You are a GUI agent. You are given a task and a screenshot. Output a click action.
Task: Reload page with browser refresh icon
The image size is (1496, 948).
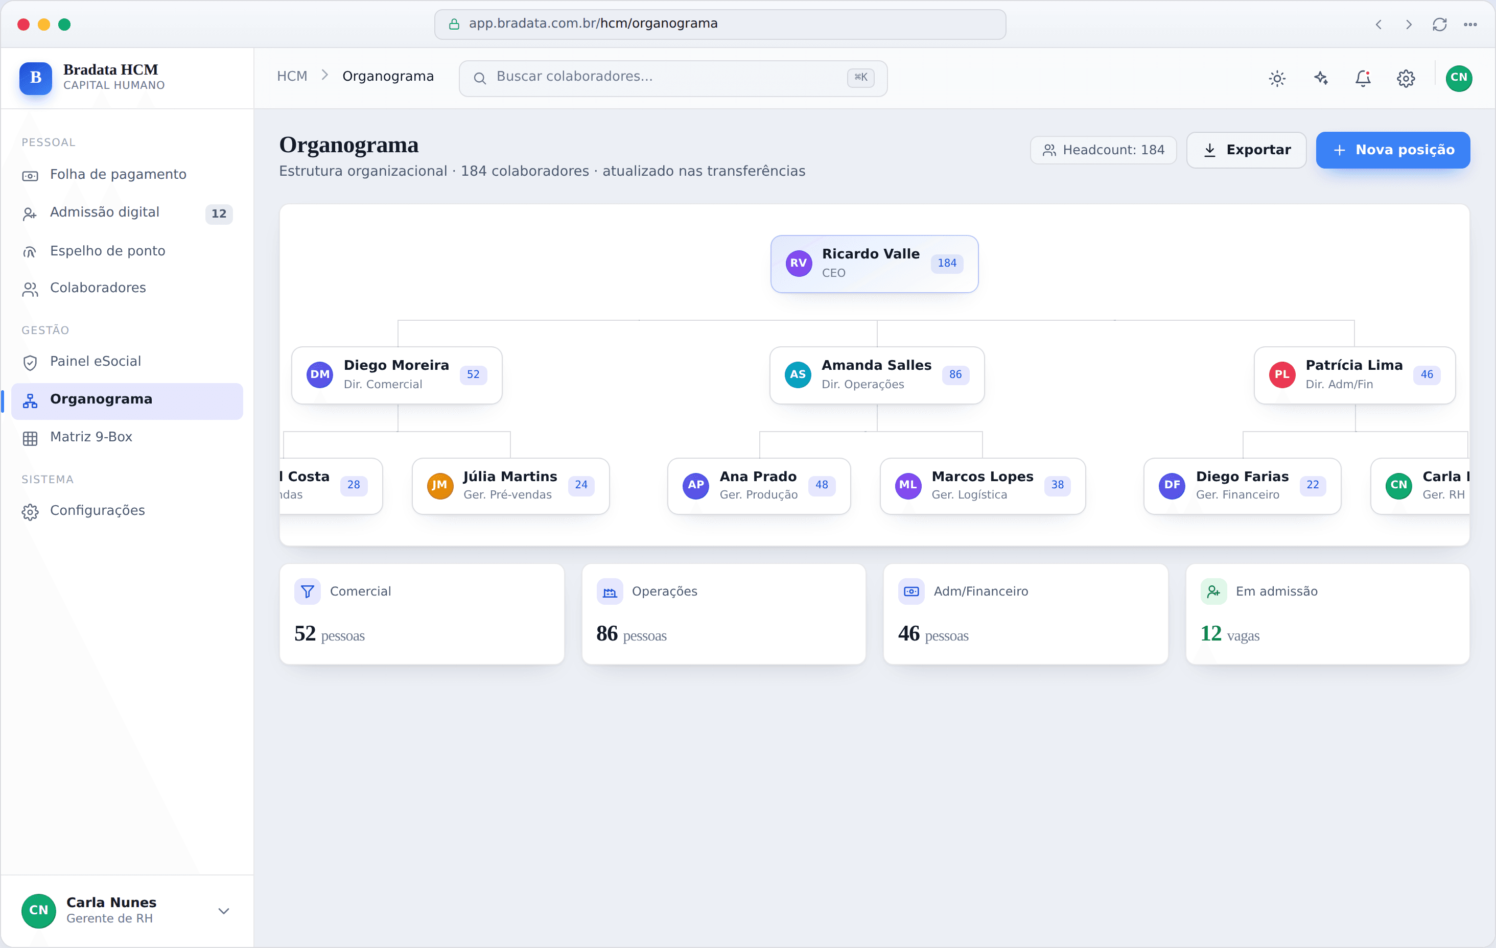[x=1439, y=24]
